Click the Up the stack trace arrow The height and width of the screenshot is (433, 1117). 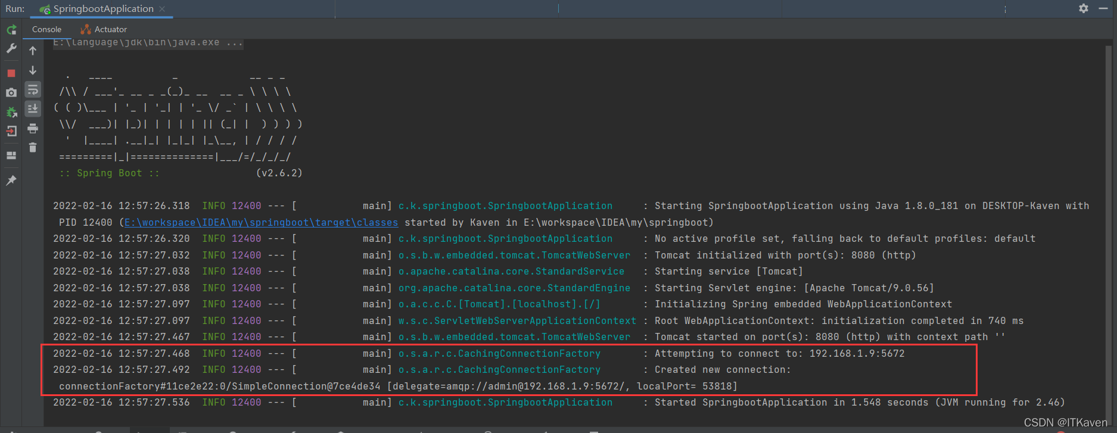tap(33, 51)
